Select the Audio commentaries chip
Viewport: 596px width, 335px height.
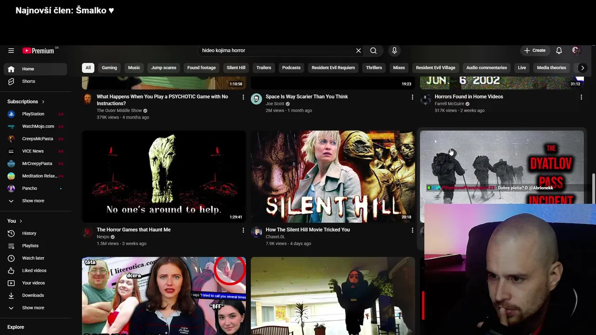(x=487, y=68)
